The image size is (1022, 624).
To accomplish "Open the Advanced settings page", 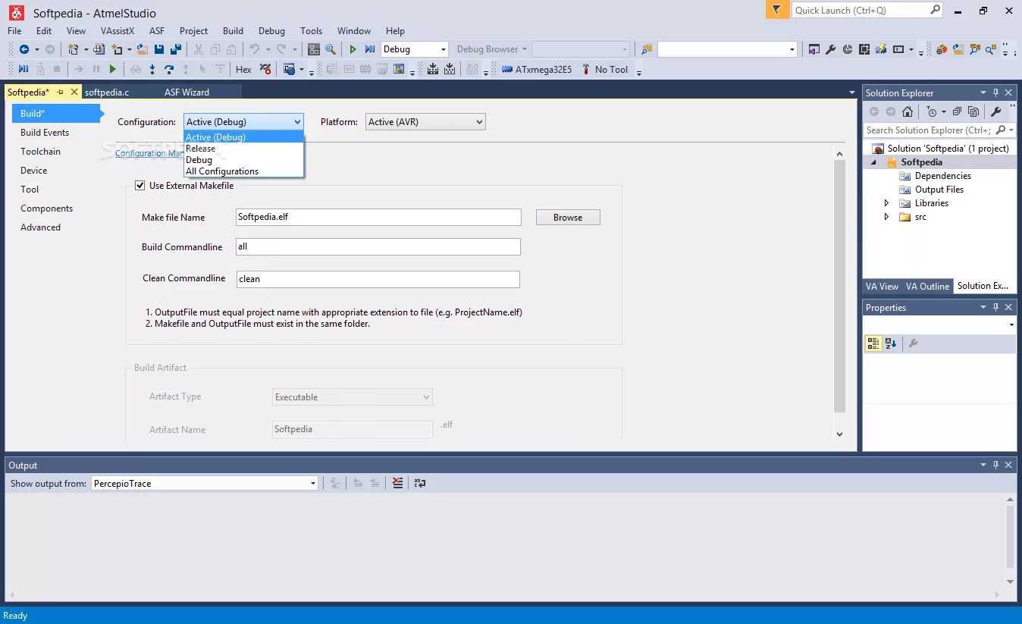I will (x=40, y=227).
